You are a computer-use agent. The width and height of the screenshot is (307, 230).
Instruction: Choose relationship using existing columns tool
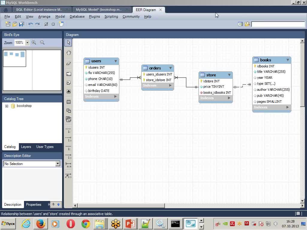[x=69, y=176]
